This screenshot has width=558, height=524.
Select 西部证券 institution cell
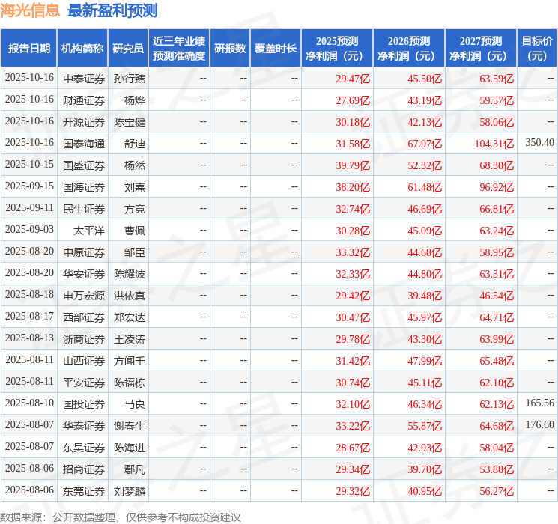84,317
